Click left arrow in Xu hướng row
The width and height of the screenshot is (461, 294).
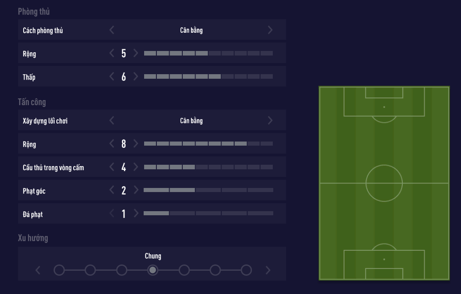pyautogui.click(x=38, y=270)
